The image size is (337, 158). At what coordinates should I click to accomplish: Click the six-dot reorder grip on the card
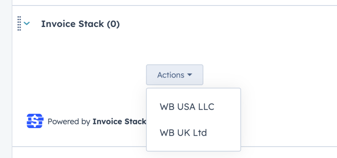(x=19, y=24)
